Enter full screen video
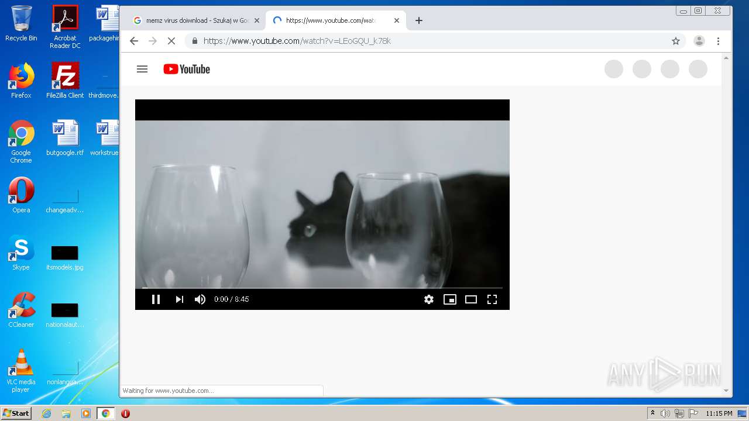 [x=492, y=299]
